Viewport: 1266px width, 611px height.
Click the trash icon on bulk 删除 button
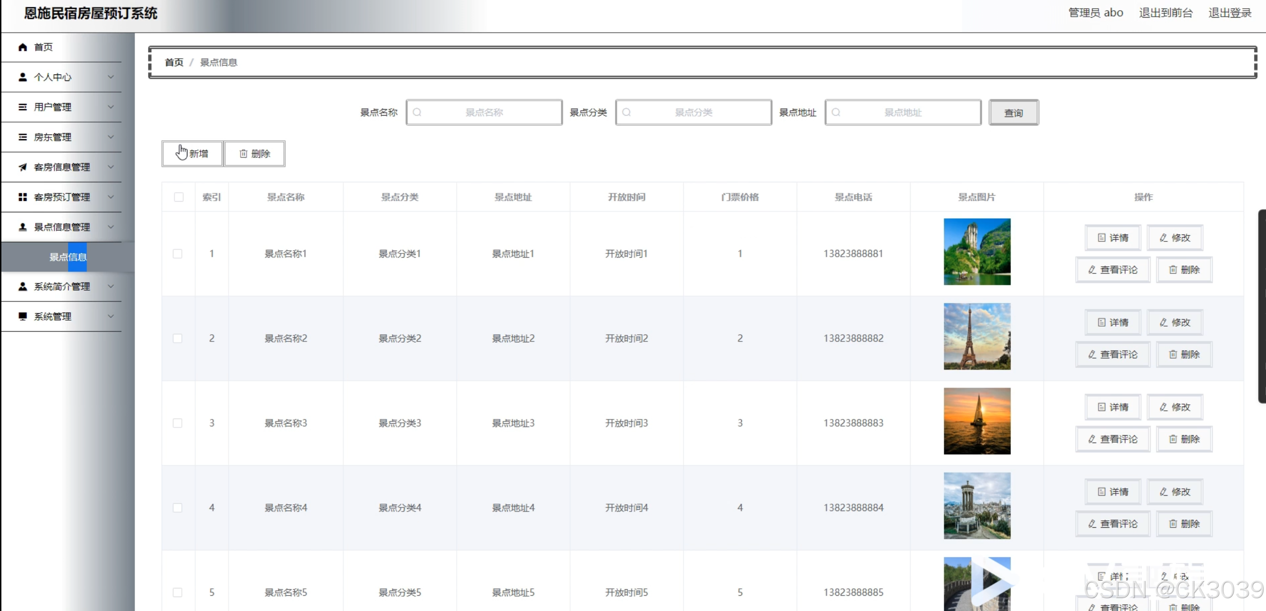pos(243,154)
